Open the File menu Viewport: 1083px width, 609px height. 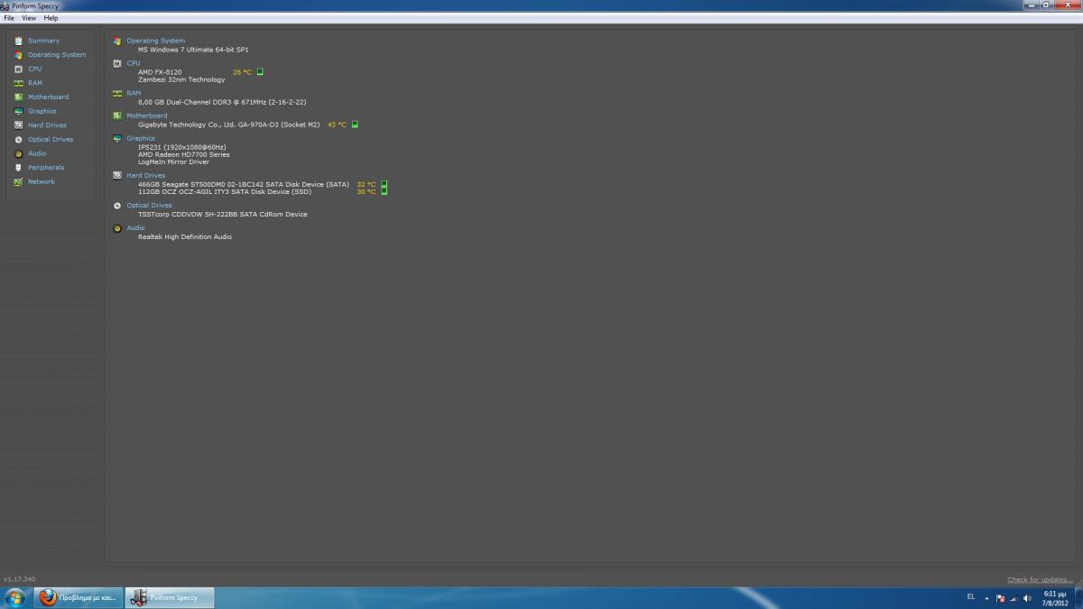coord(9,18)
